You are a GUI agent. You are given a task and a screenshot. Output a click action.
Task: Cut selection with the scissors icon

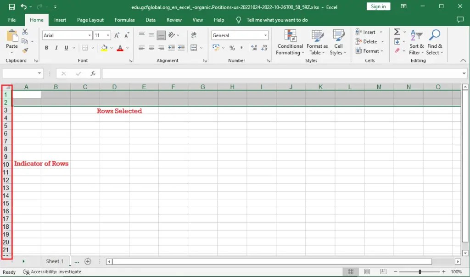click(25, 32)
